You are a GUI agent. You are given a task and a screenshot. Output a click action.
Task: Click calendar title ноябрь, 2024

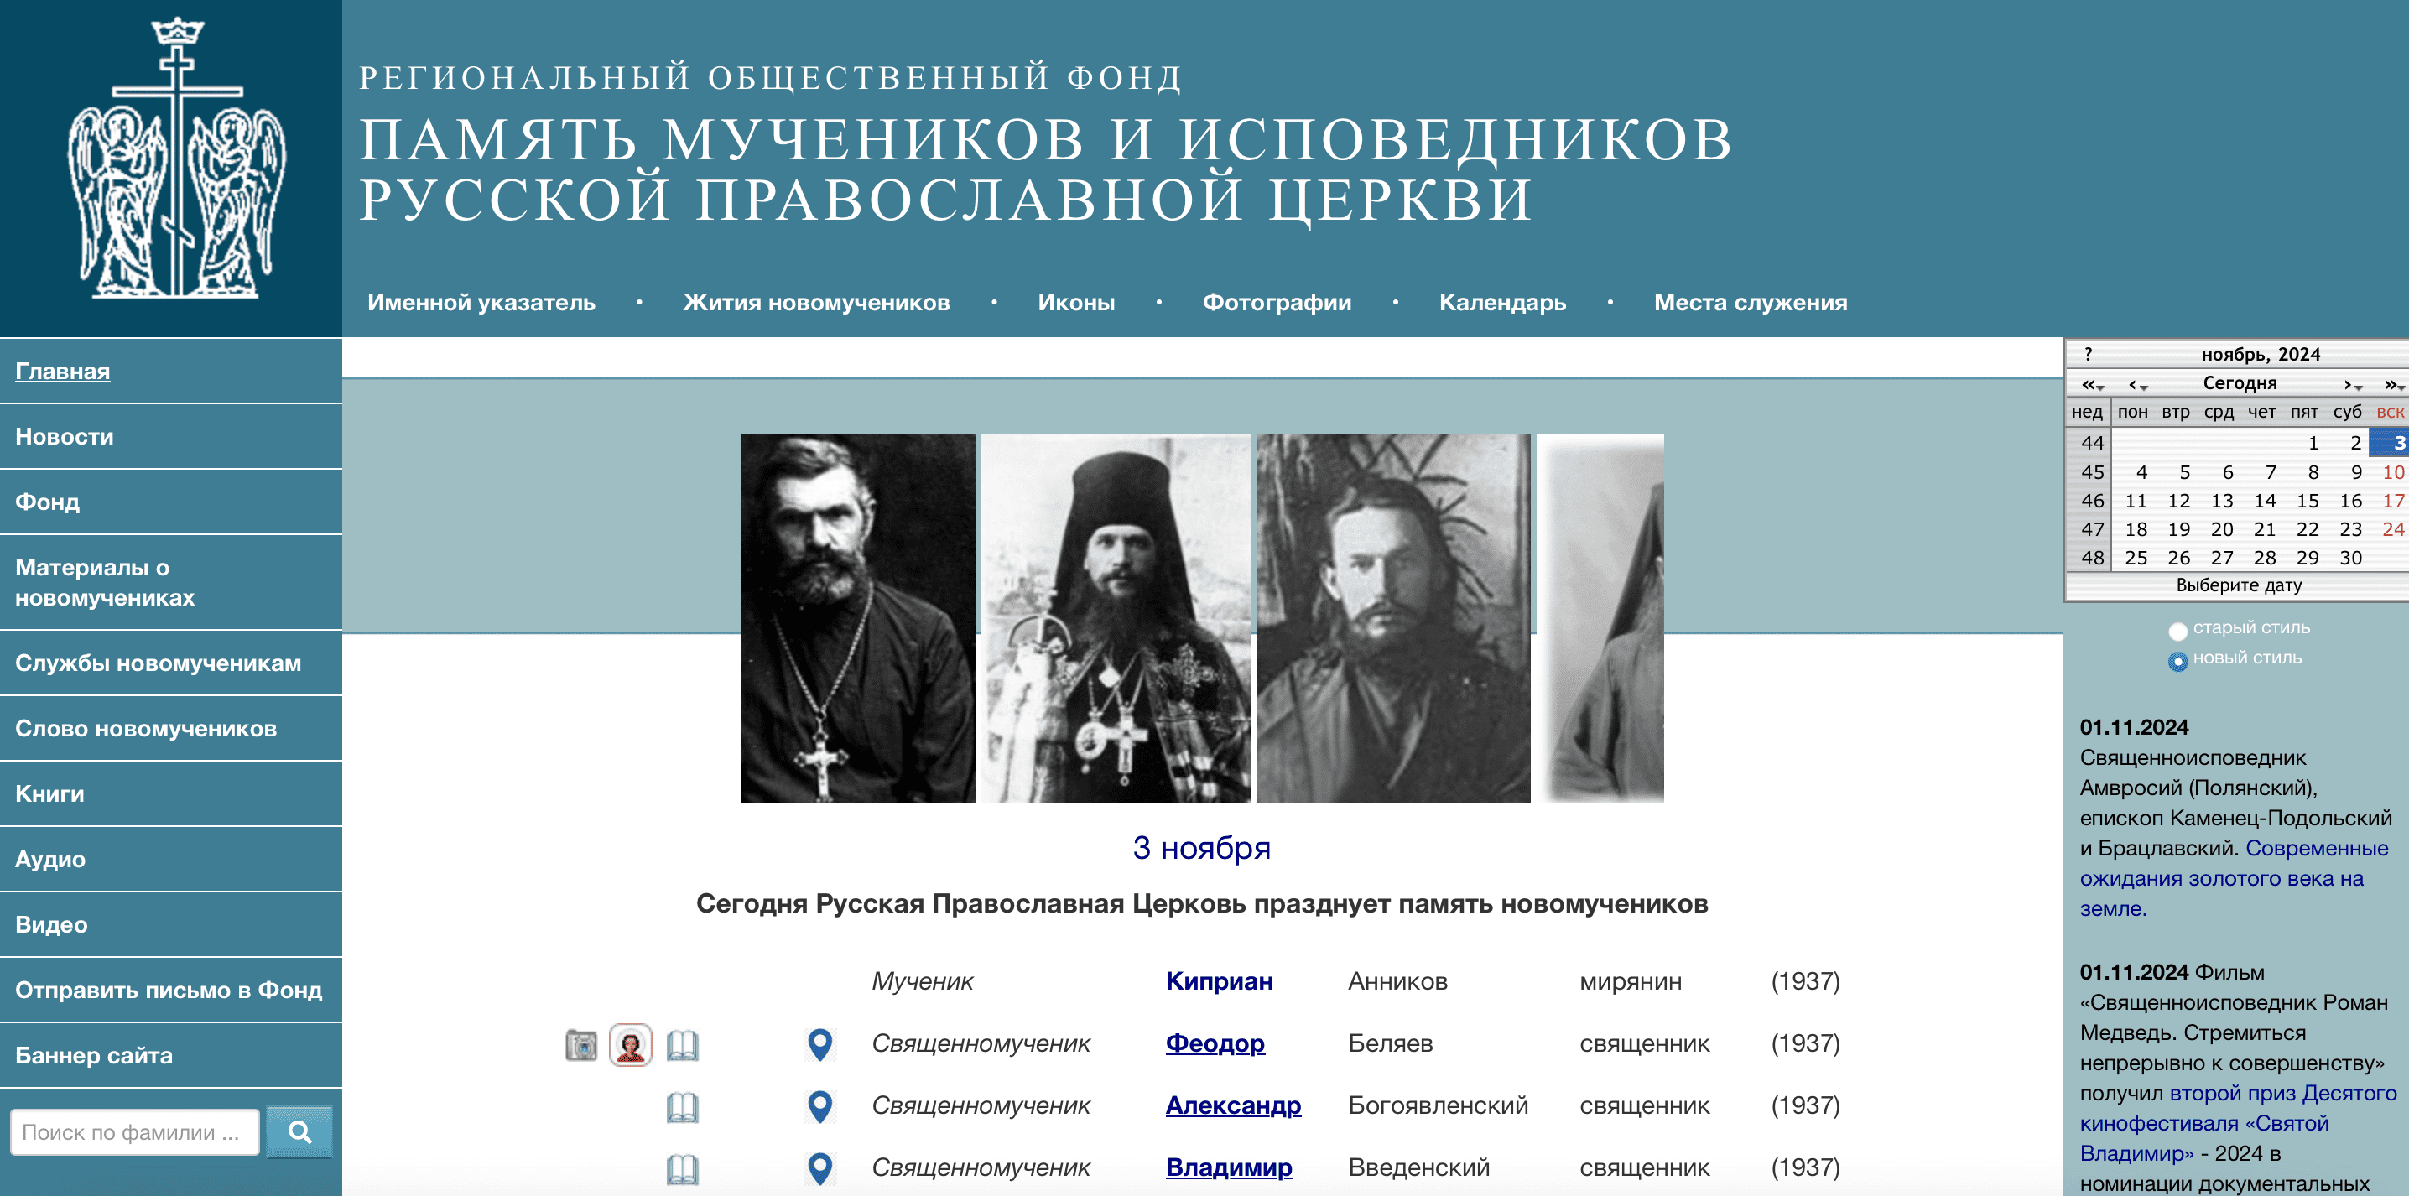[x=2261, y=355]
